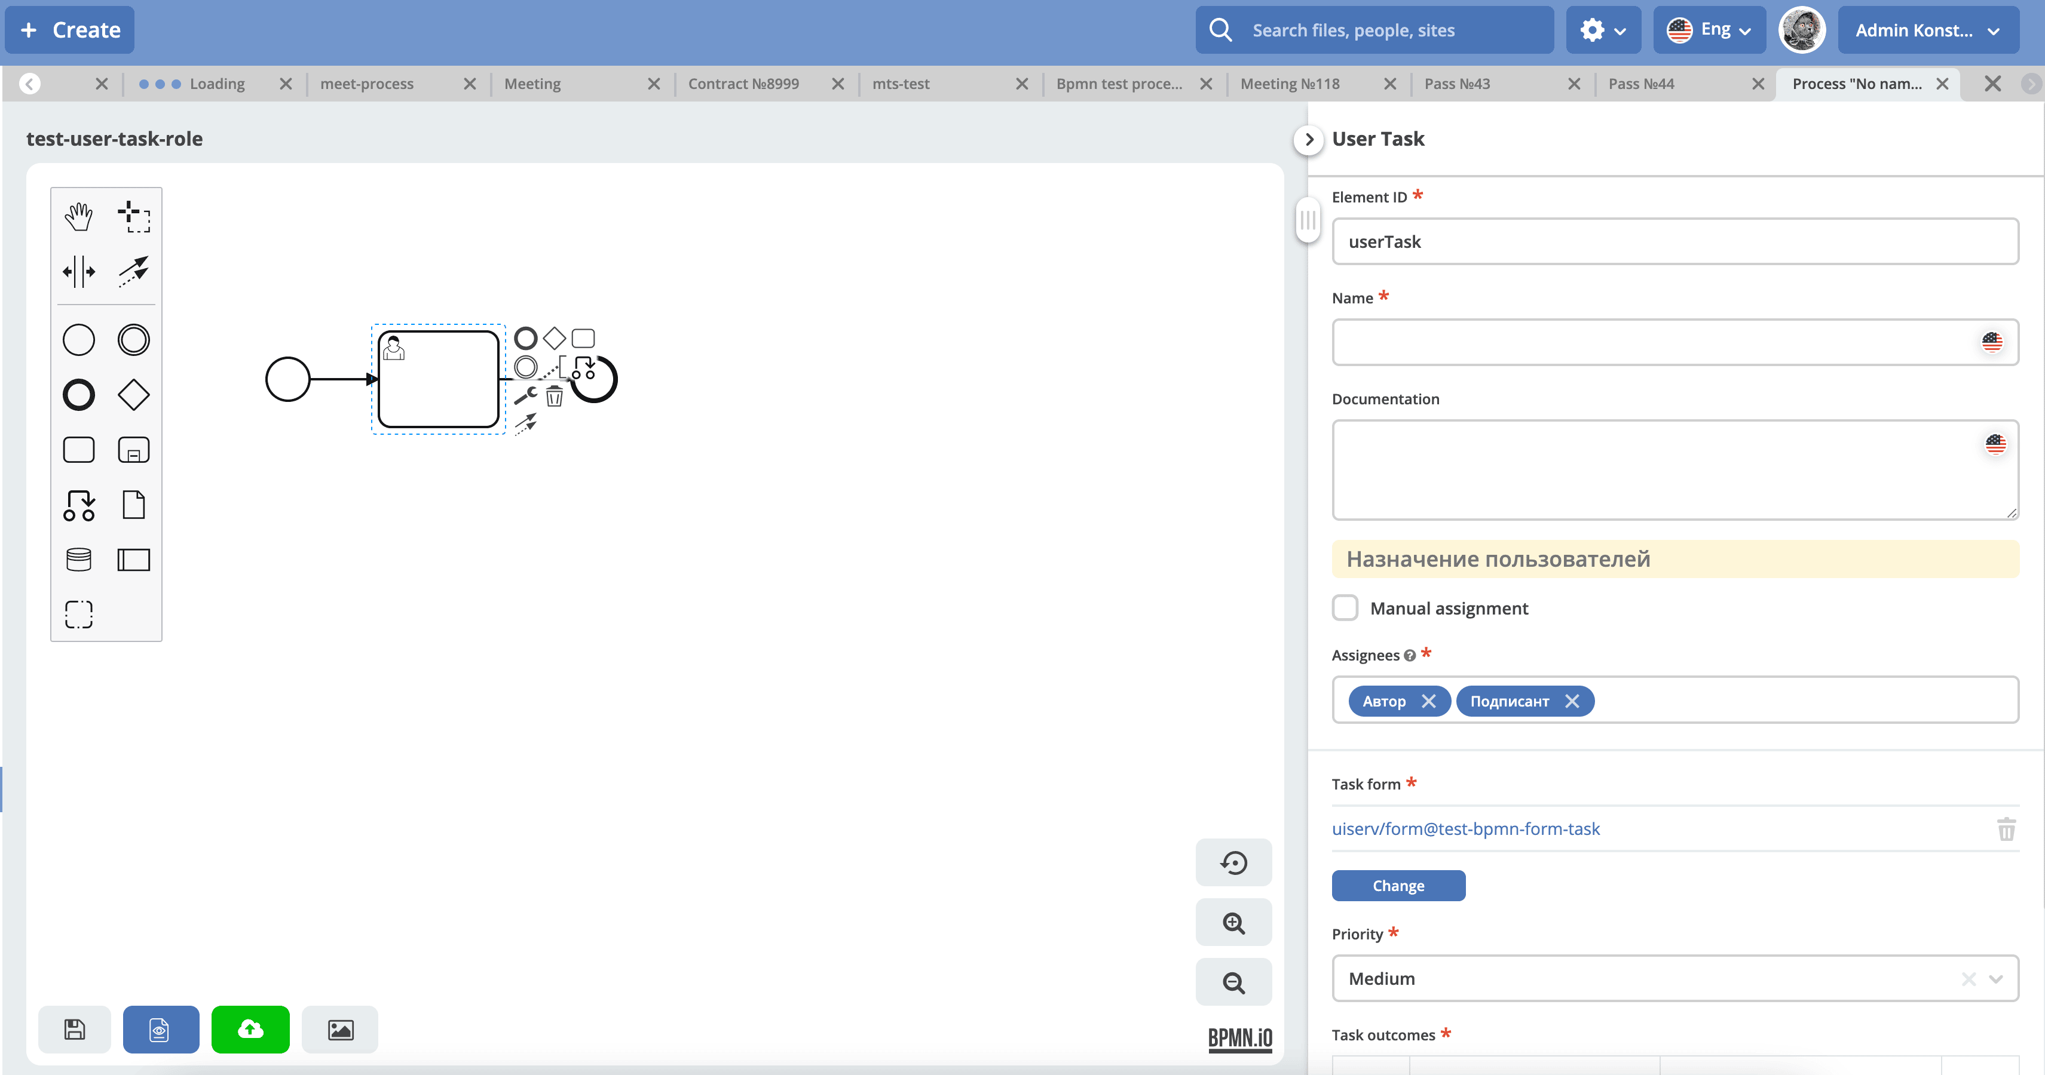Append a gateway from the context pad

tap(554, 338)
